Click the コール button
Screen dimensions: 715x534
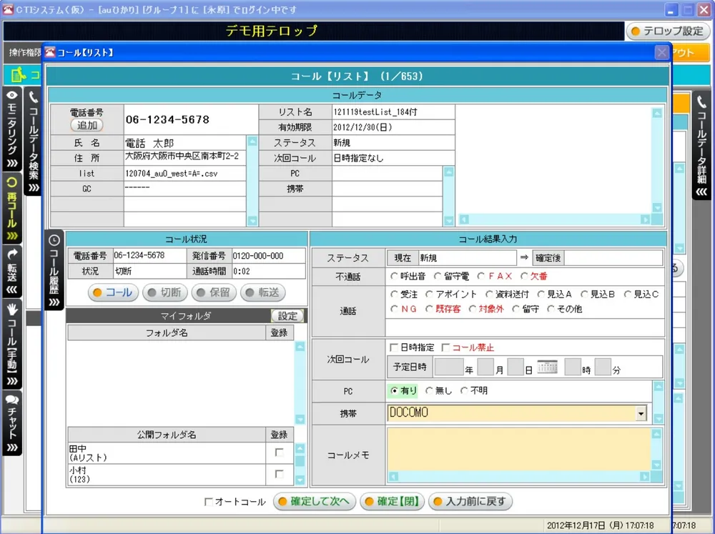[x=113, y=293]
